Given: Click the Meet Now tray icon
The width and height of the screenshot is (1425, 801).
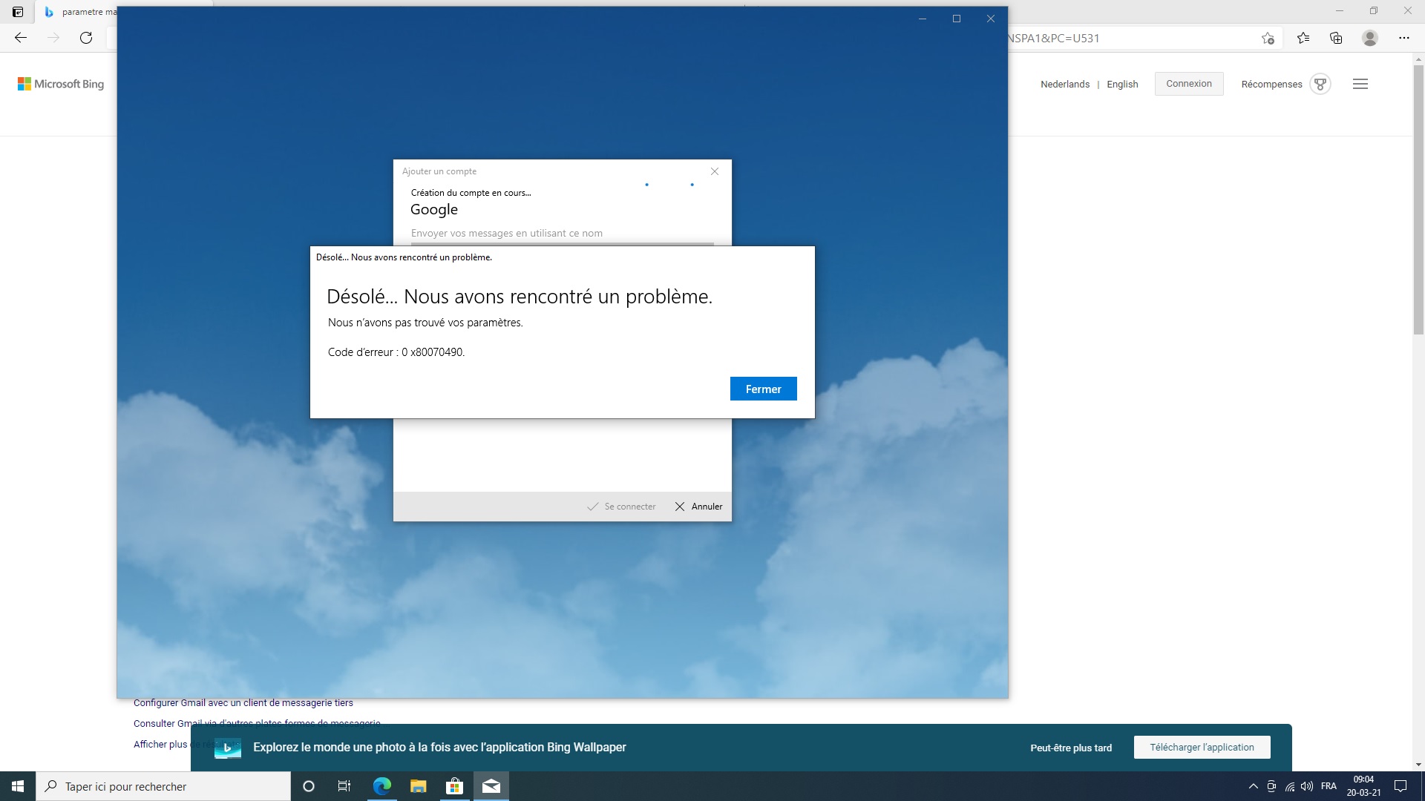Looking at the screenshot, I should coord(1271,786).
